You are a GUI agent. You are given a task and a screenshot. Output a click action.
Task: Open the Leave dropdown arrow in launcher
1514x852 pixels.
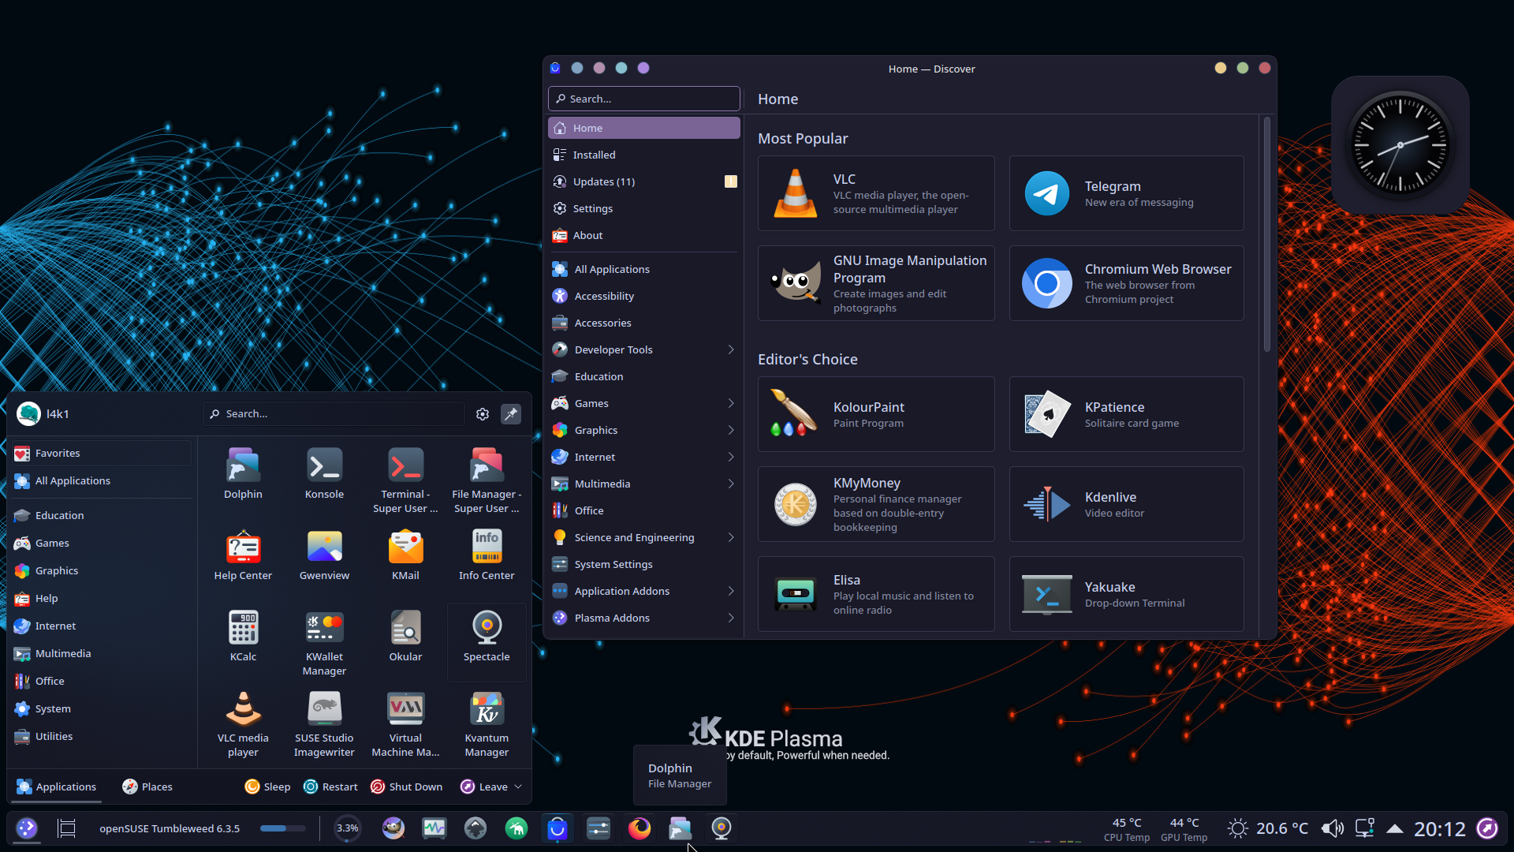[518, 787]
